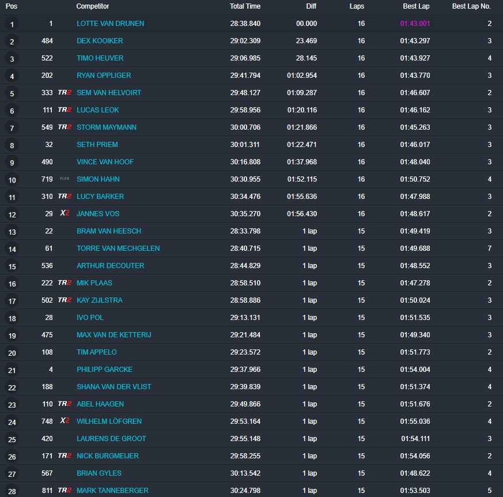Click position 1 circle badge
The image size is (503, 497).
[12, 24]
